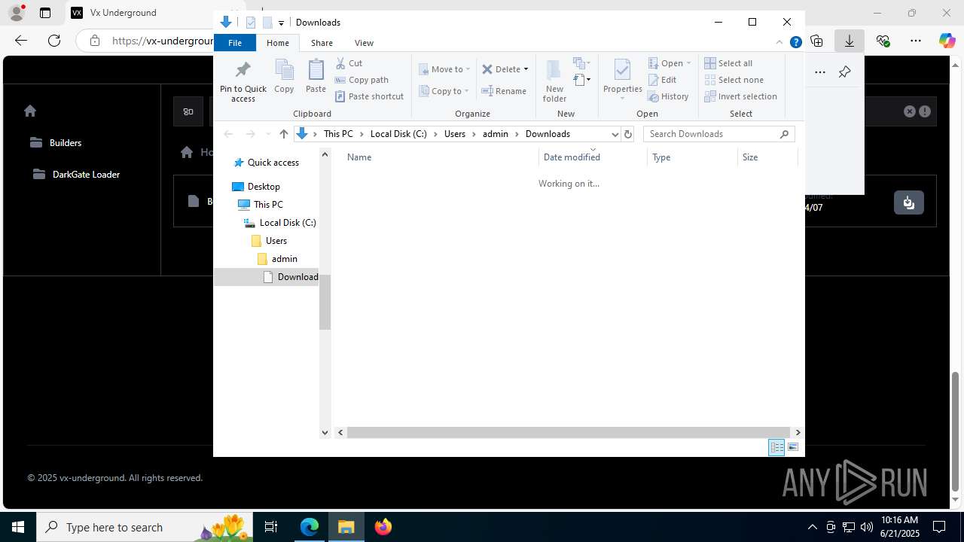
Task: Click the History command
Action: tap(668, 96)
